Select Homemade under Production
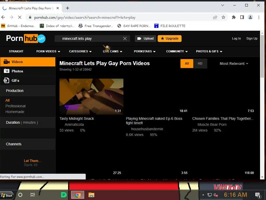 coord(15,112)
